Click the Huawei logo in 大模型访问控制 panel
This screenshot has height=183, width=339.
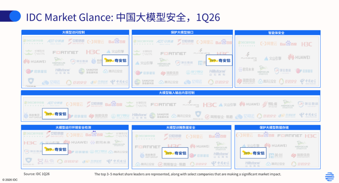point(35,61)
